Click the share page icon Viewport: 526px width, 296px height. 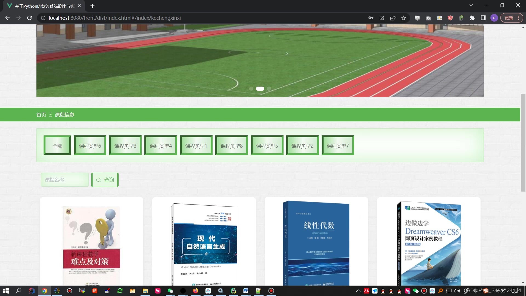pyautogui.click(x=393, y=18)
